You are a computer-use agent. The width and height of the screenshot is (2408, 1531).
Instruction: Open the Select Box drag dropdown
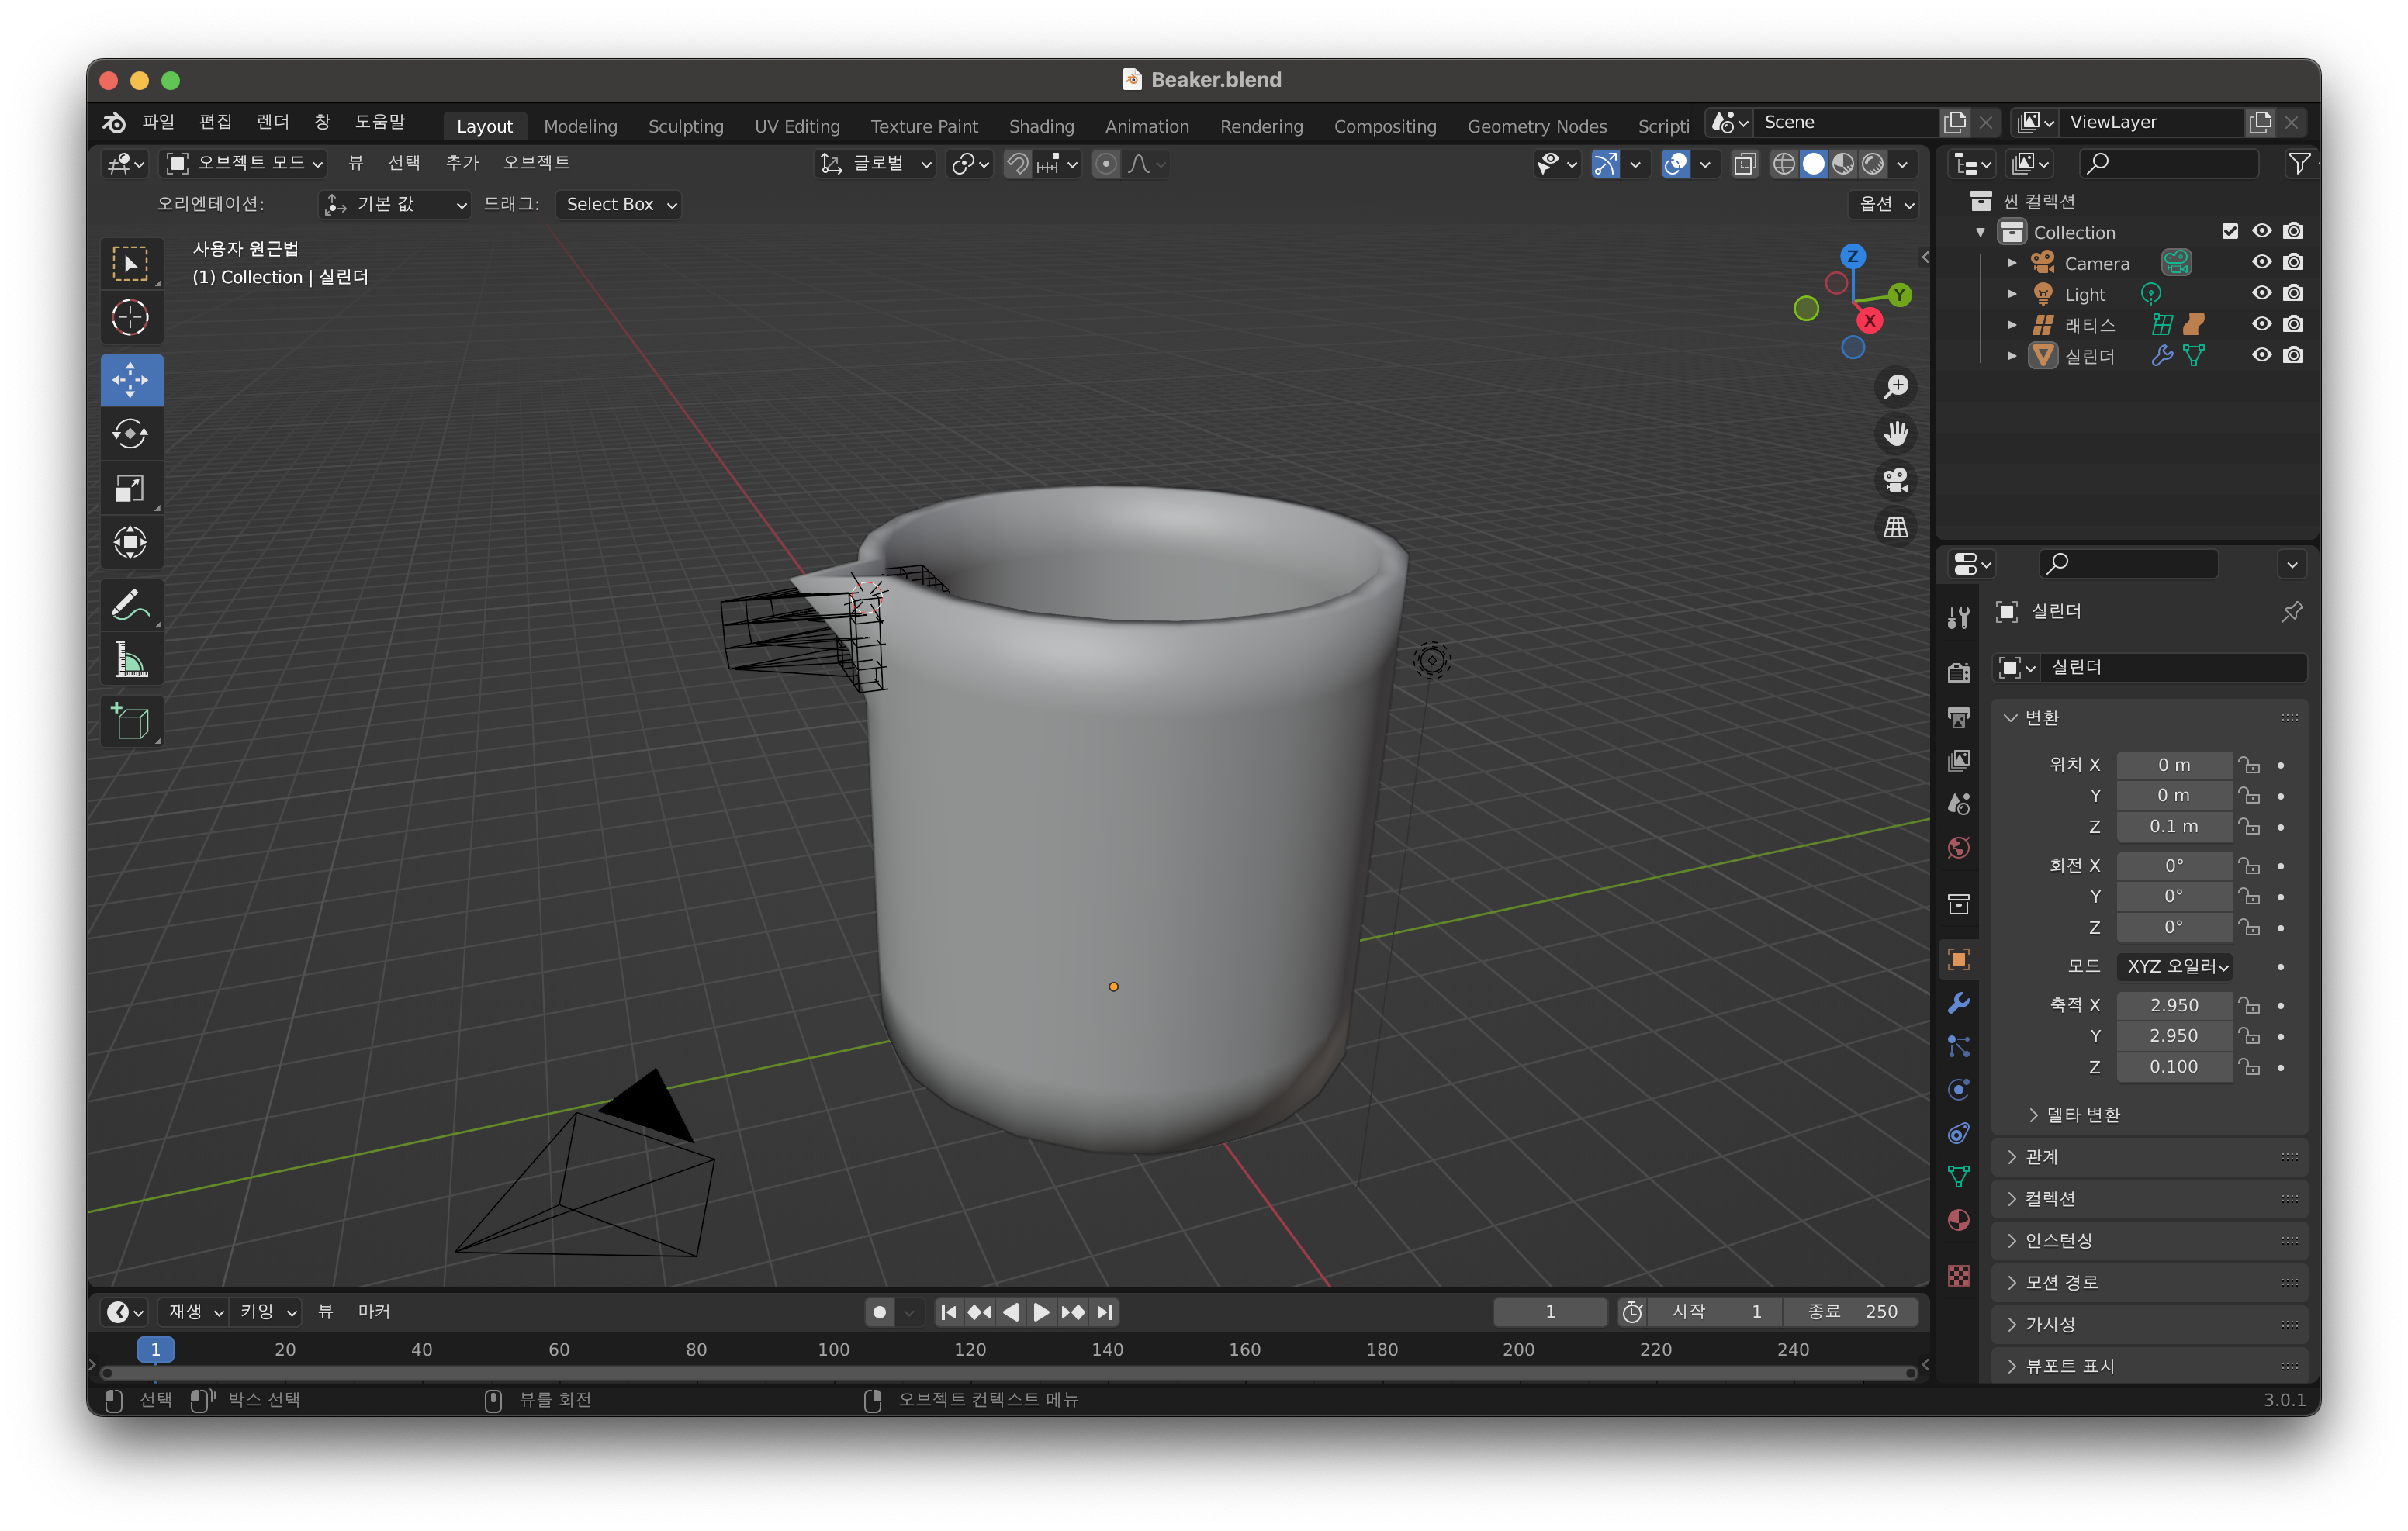tap(620, 204)
